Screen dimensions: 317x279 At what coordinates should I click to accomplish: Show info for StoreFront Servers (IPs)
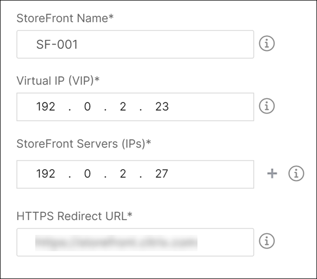point(296,173)
